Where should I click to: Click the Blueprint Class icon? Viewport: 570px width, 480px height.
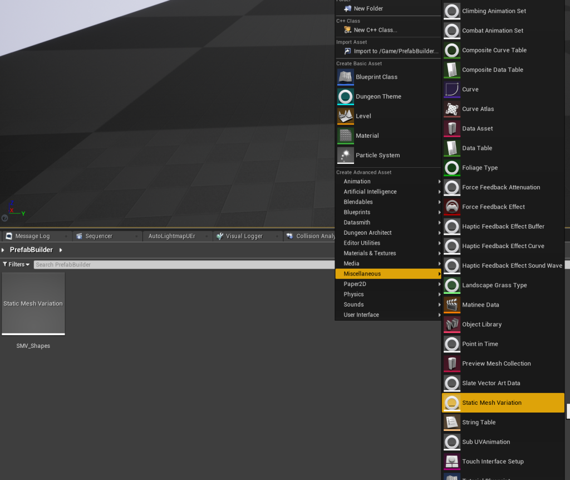pyautogui.click(x=345, y=77)
